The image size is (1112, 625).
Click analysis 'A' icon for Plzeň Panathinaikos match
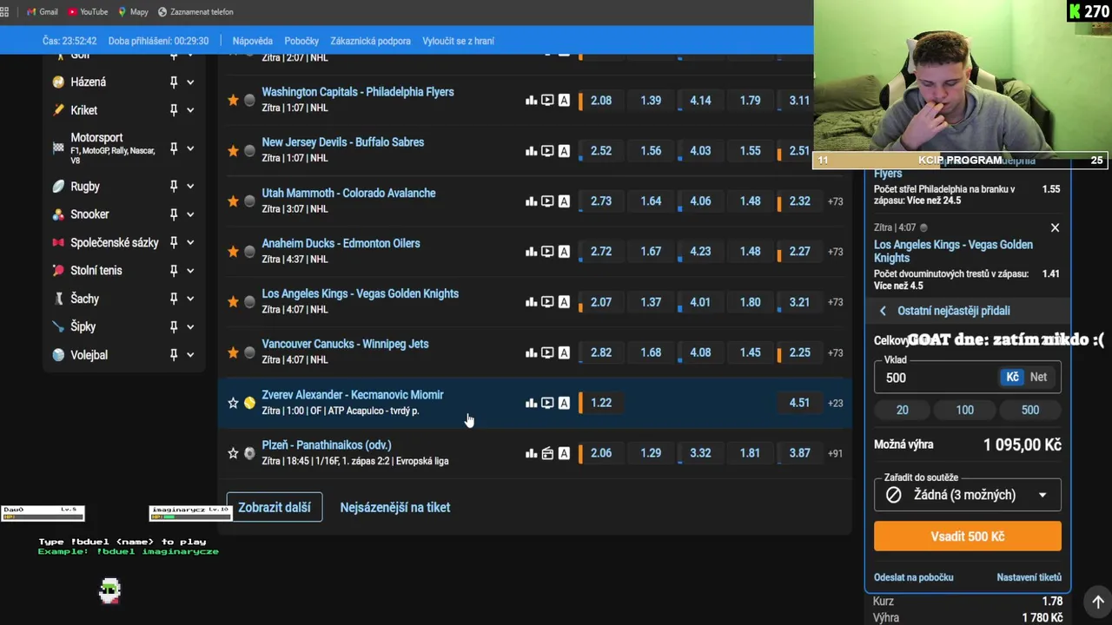(564, 453)
